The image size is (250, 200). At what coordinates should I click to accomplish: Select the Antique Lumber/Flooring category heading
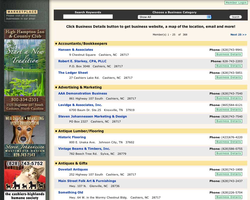pos(81,131)
